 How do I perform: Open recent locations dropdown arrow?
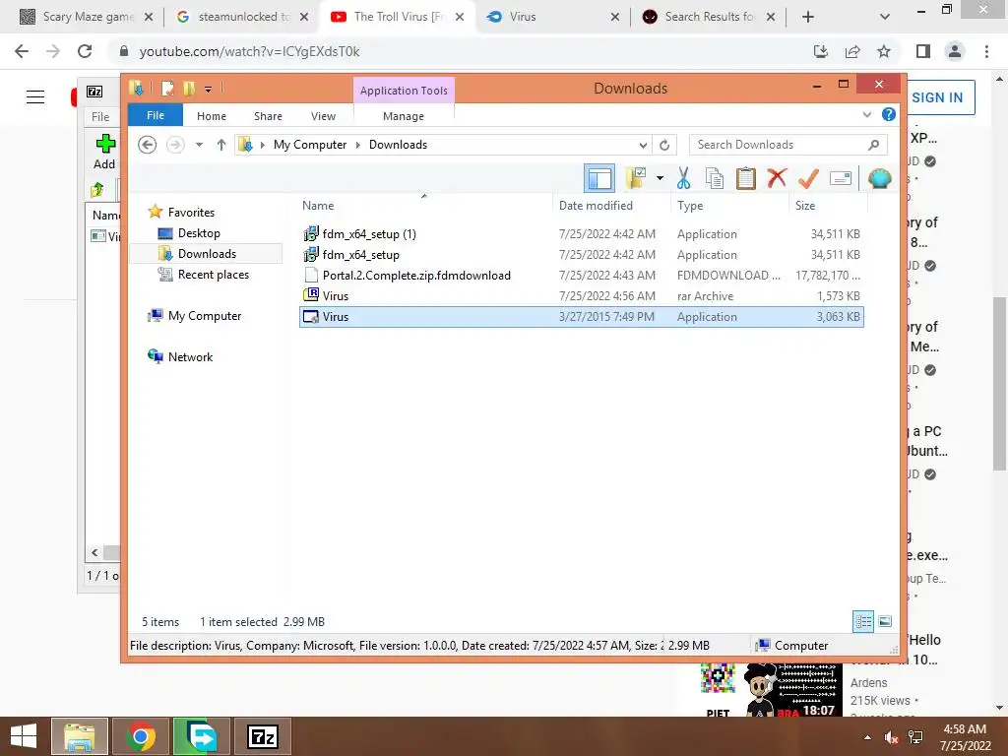click(199, 145)
